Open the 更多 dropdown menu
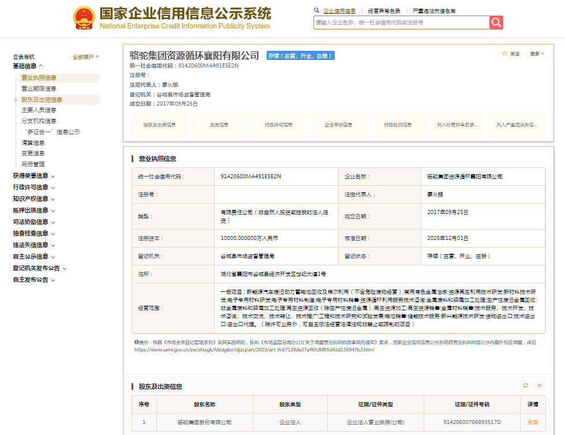Screen dimensions: 565x435 [537, 54]
